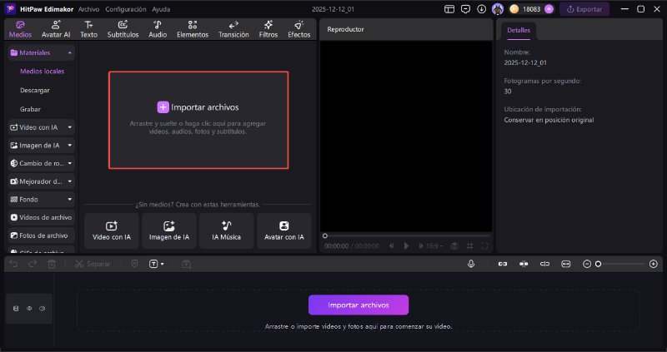Expand the Video con IA section
This screenshot has height=352, width=667.
click(x=70, y=127)
